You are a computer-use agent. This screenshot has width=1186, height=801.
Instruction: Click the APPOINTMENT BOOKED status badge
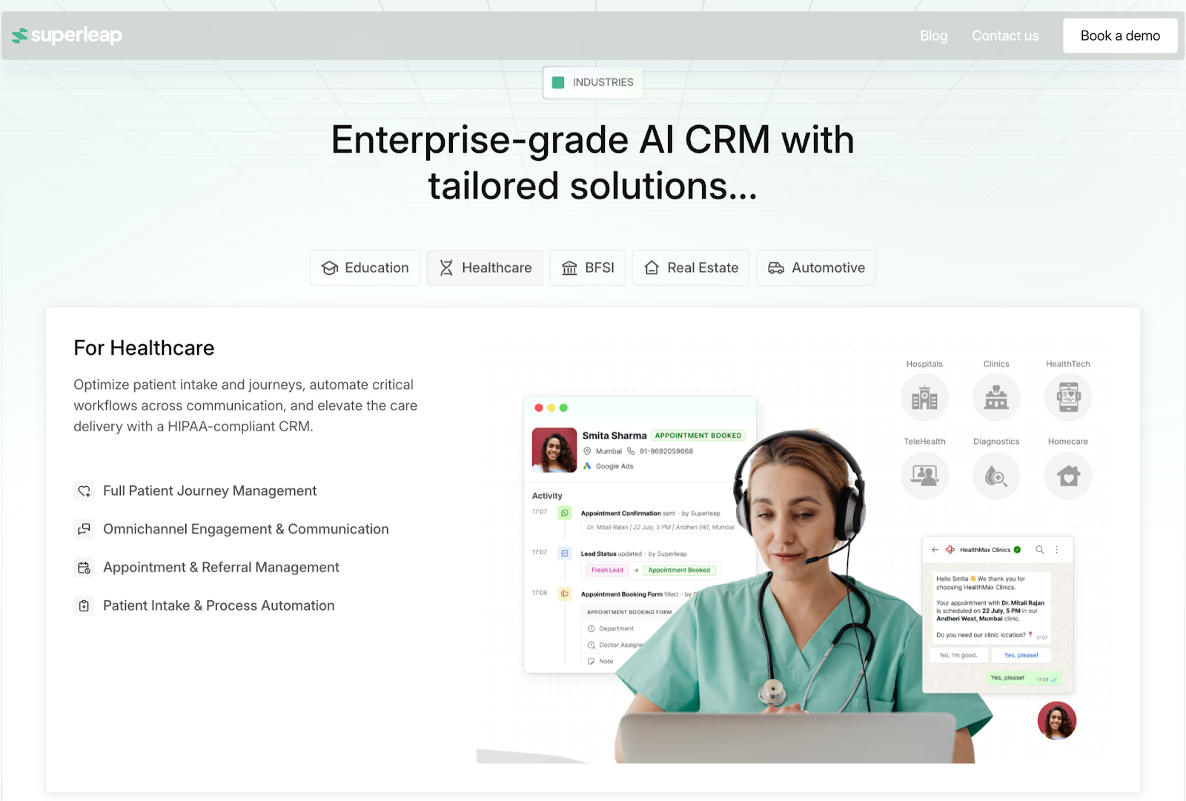[698, 436]
